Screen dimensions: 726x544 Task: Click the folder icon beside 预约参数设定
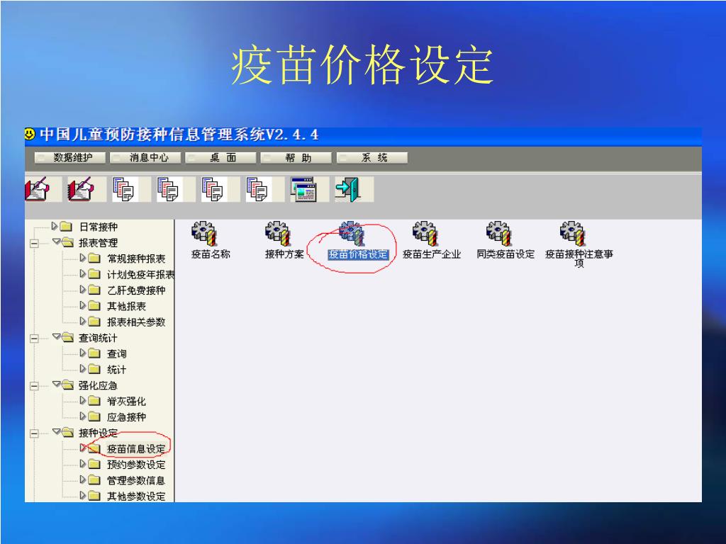pos(94,465)
